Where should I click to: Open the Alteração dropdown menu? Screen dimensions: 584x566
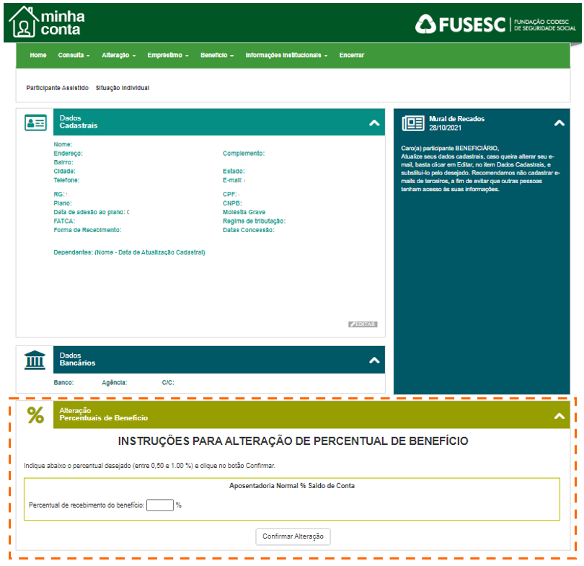[118, 56]
